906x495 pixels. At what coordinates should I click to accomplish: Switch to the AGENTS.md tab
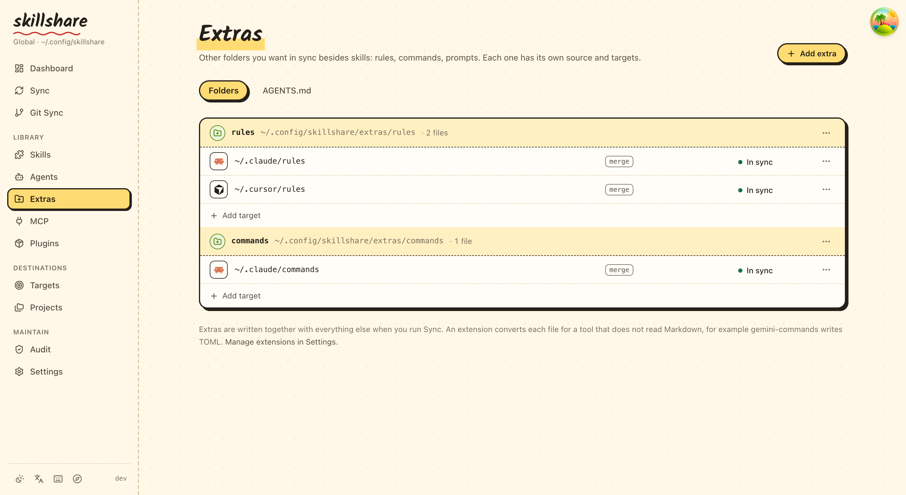point(287,90)
